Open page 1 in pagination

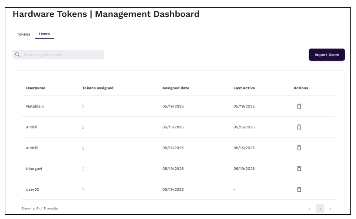320,209
